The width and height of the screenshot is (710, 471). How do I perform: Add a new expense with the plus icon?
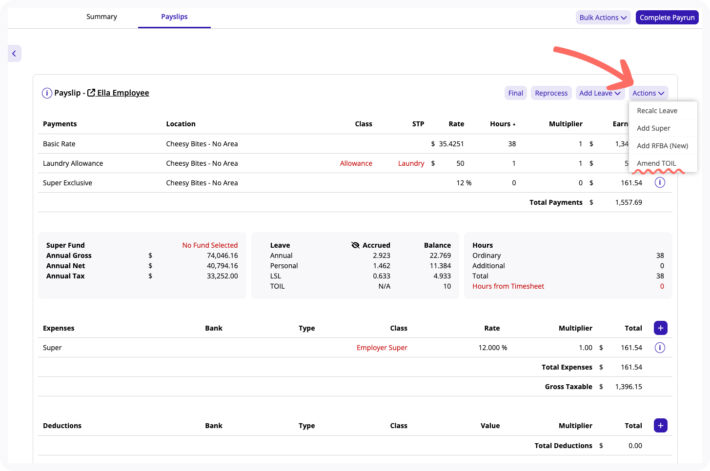click(x=661, y=328)
